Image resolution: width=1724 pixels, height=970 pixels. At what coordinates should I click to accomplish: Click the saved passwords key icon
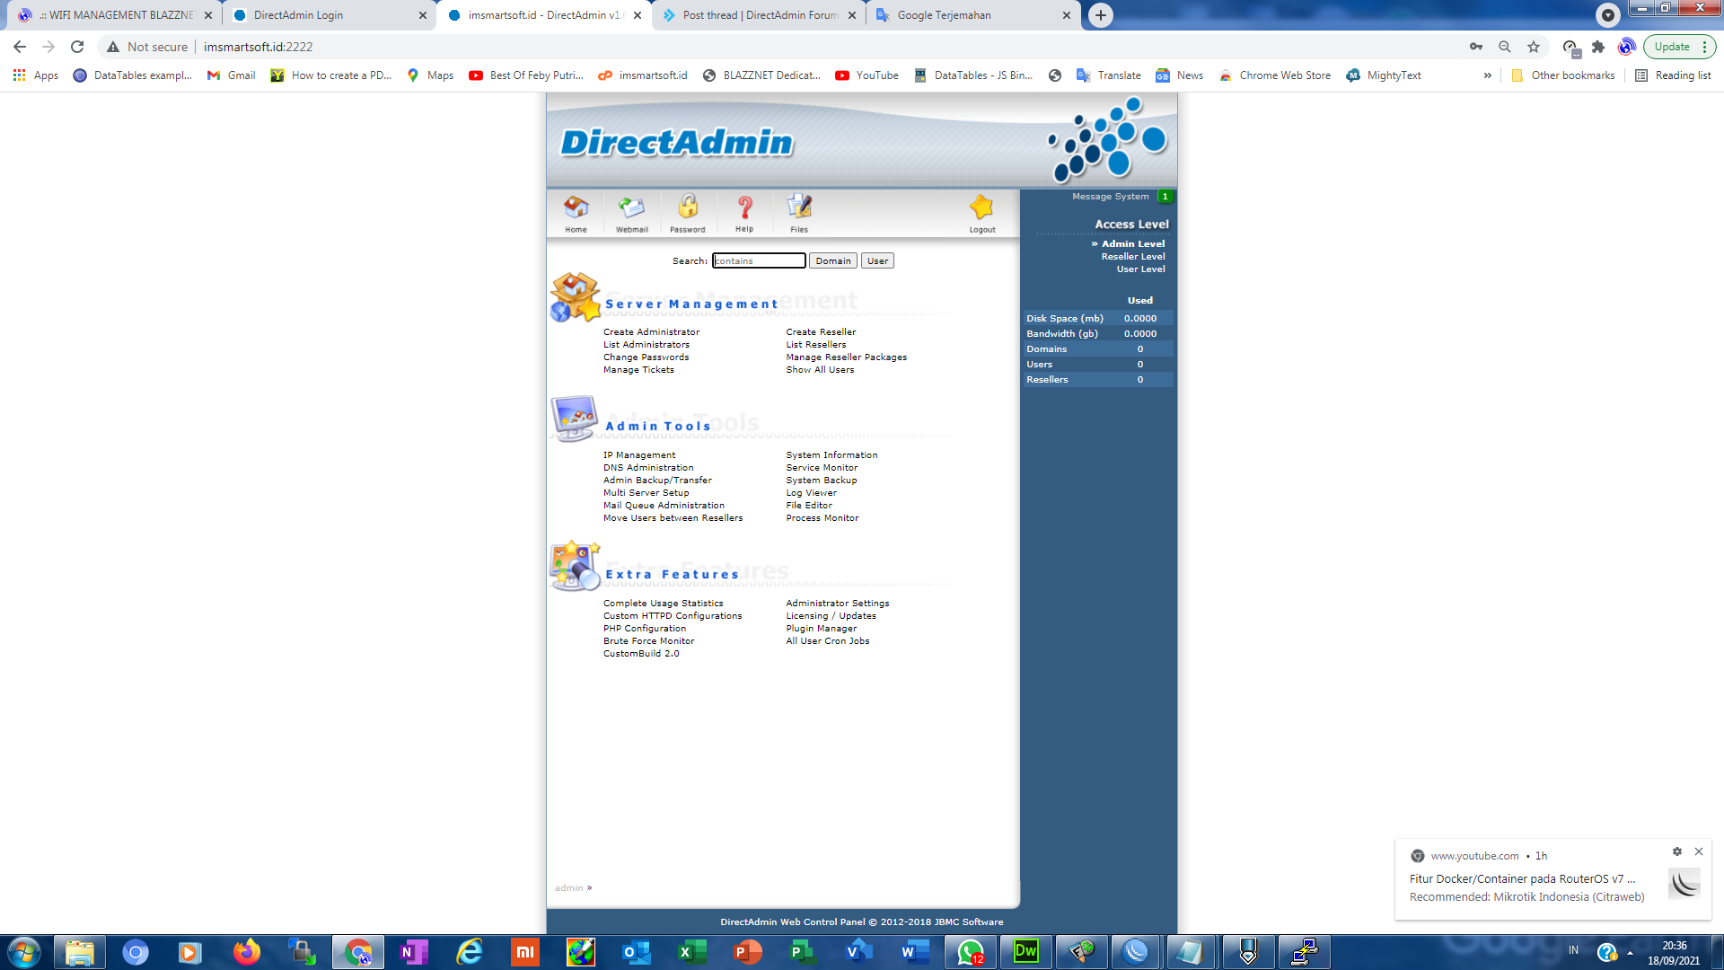(x=1476, y=47)
